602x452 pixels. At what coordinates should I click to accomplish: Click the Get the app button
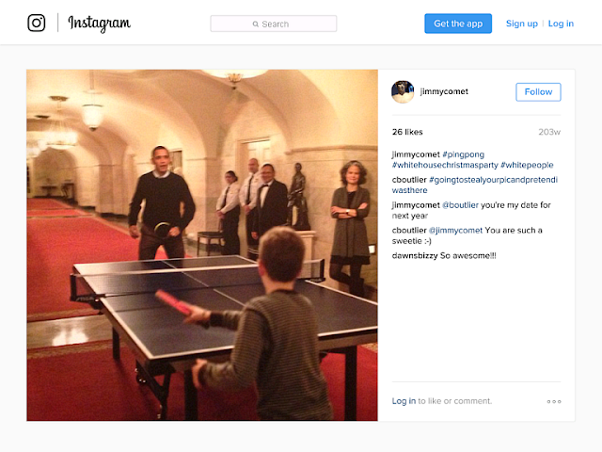tap(458, 24)
